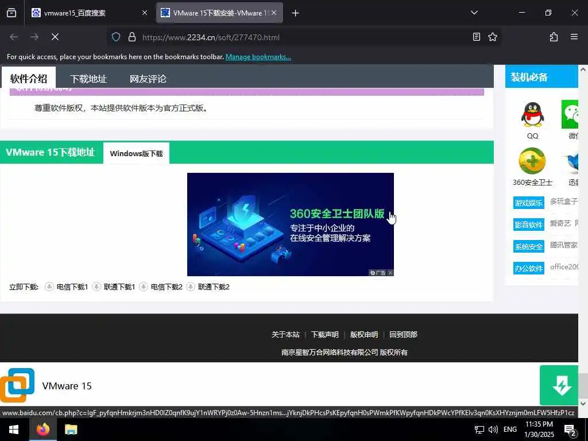Open 影音软件 category label

[528, 225]
